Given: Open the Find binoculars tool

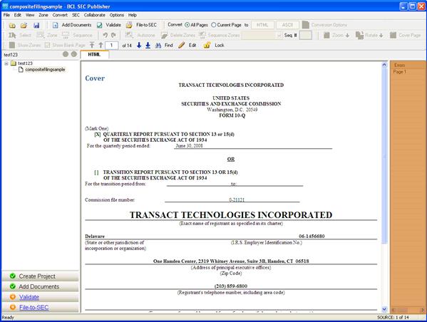Looking at the screenshot, I should coord(158,46).
